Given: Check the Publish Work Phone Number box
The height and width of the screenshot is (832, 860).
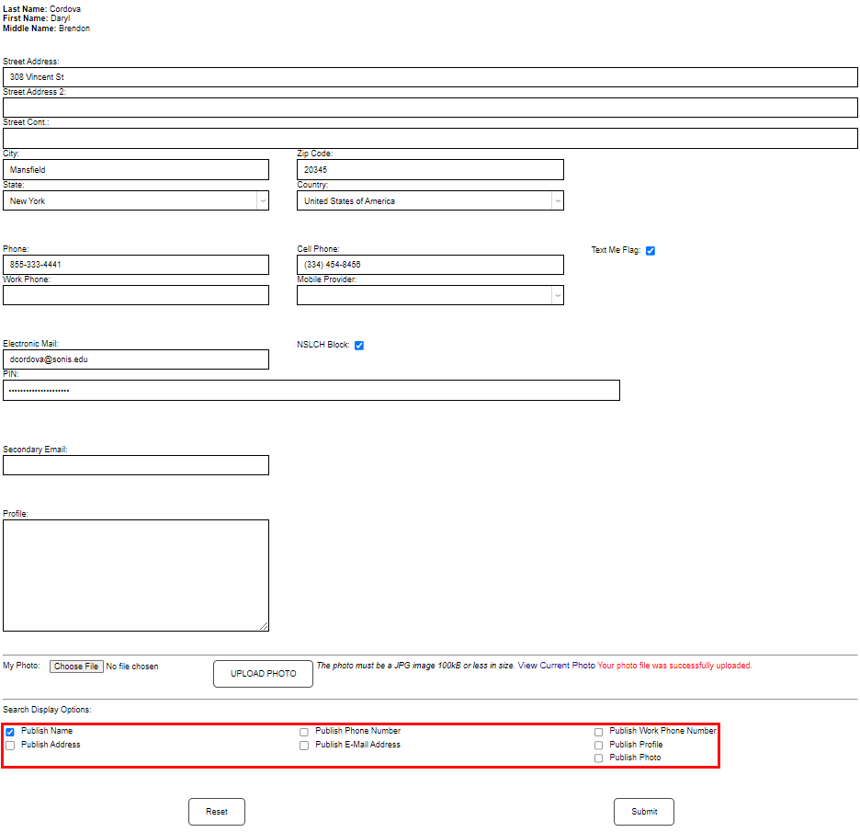Looking at the screenshot, I should (598, 731).
